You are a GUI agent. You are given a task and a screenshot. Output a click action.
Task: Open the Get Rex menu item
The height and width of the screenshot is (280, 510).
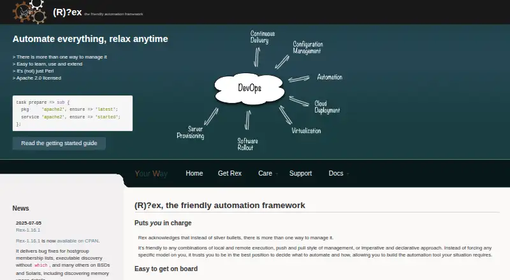229,174
